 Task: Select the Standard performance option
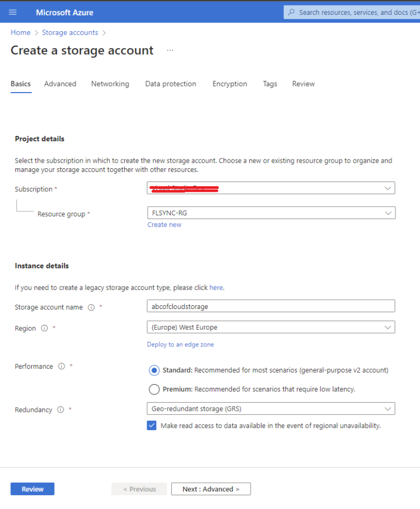pos(154,370)
